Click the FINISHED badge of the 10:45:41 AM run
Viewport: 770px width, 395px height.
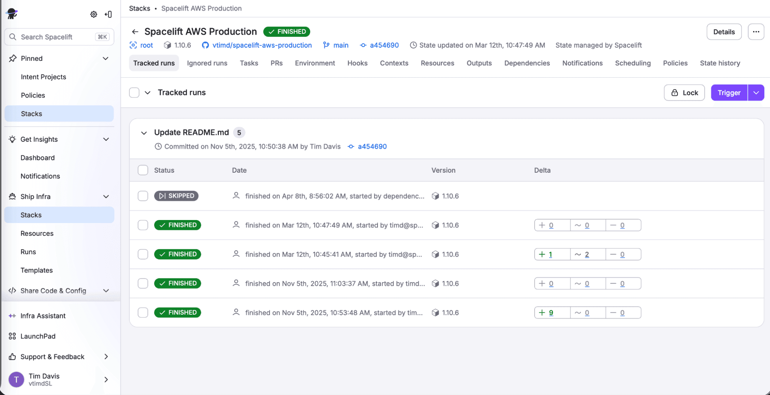[x=178, y=254]
